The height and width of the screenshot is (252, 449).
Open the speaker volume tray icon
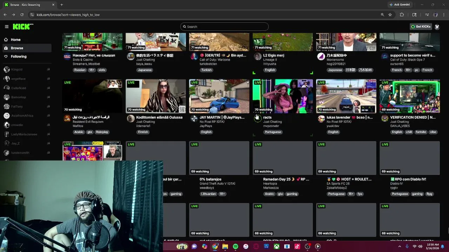coord(420,246)
